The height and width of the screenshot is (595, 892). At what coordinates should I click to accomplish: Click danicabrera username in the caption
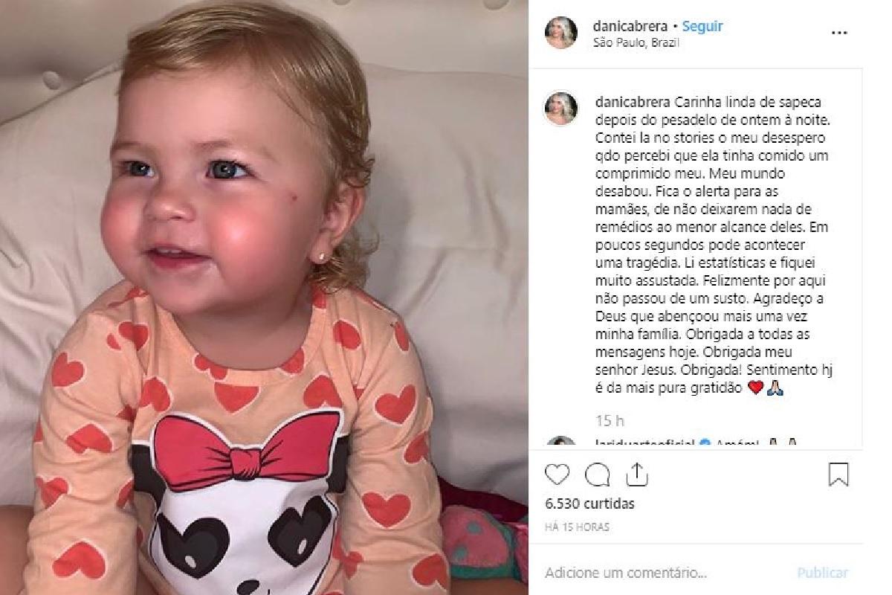(x=629, y=102)
